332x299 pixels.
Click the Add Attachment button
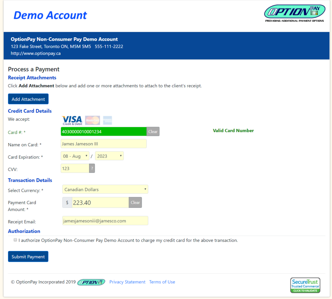pos(28,99)
